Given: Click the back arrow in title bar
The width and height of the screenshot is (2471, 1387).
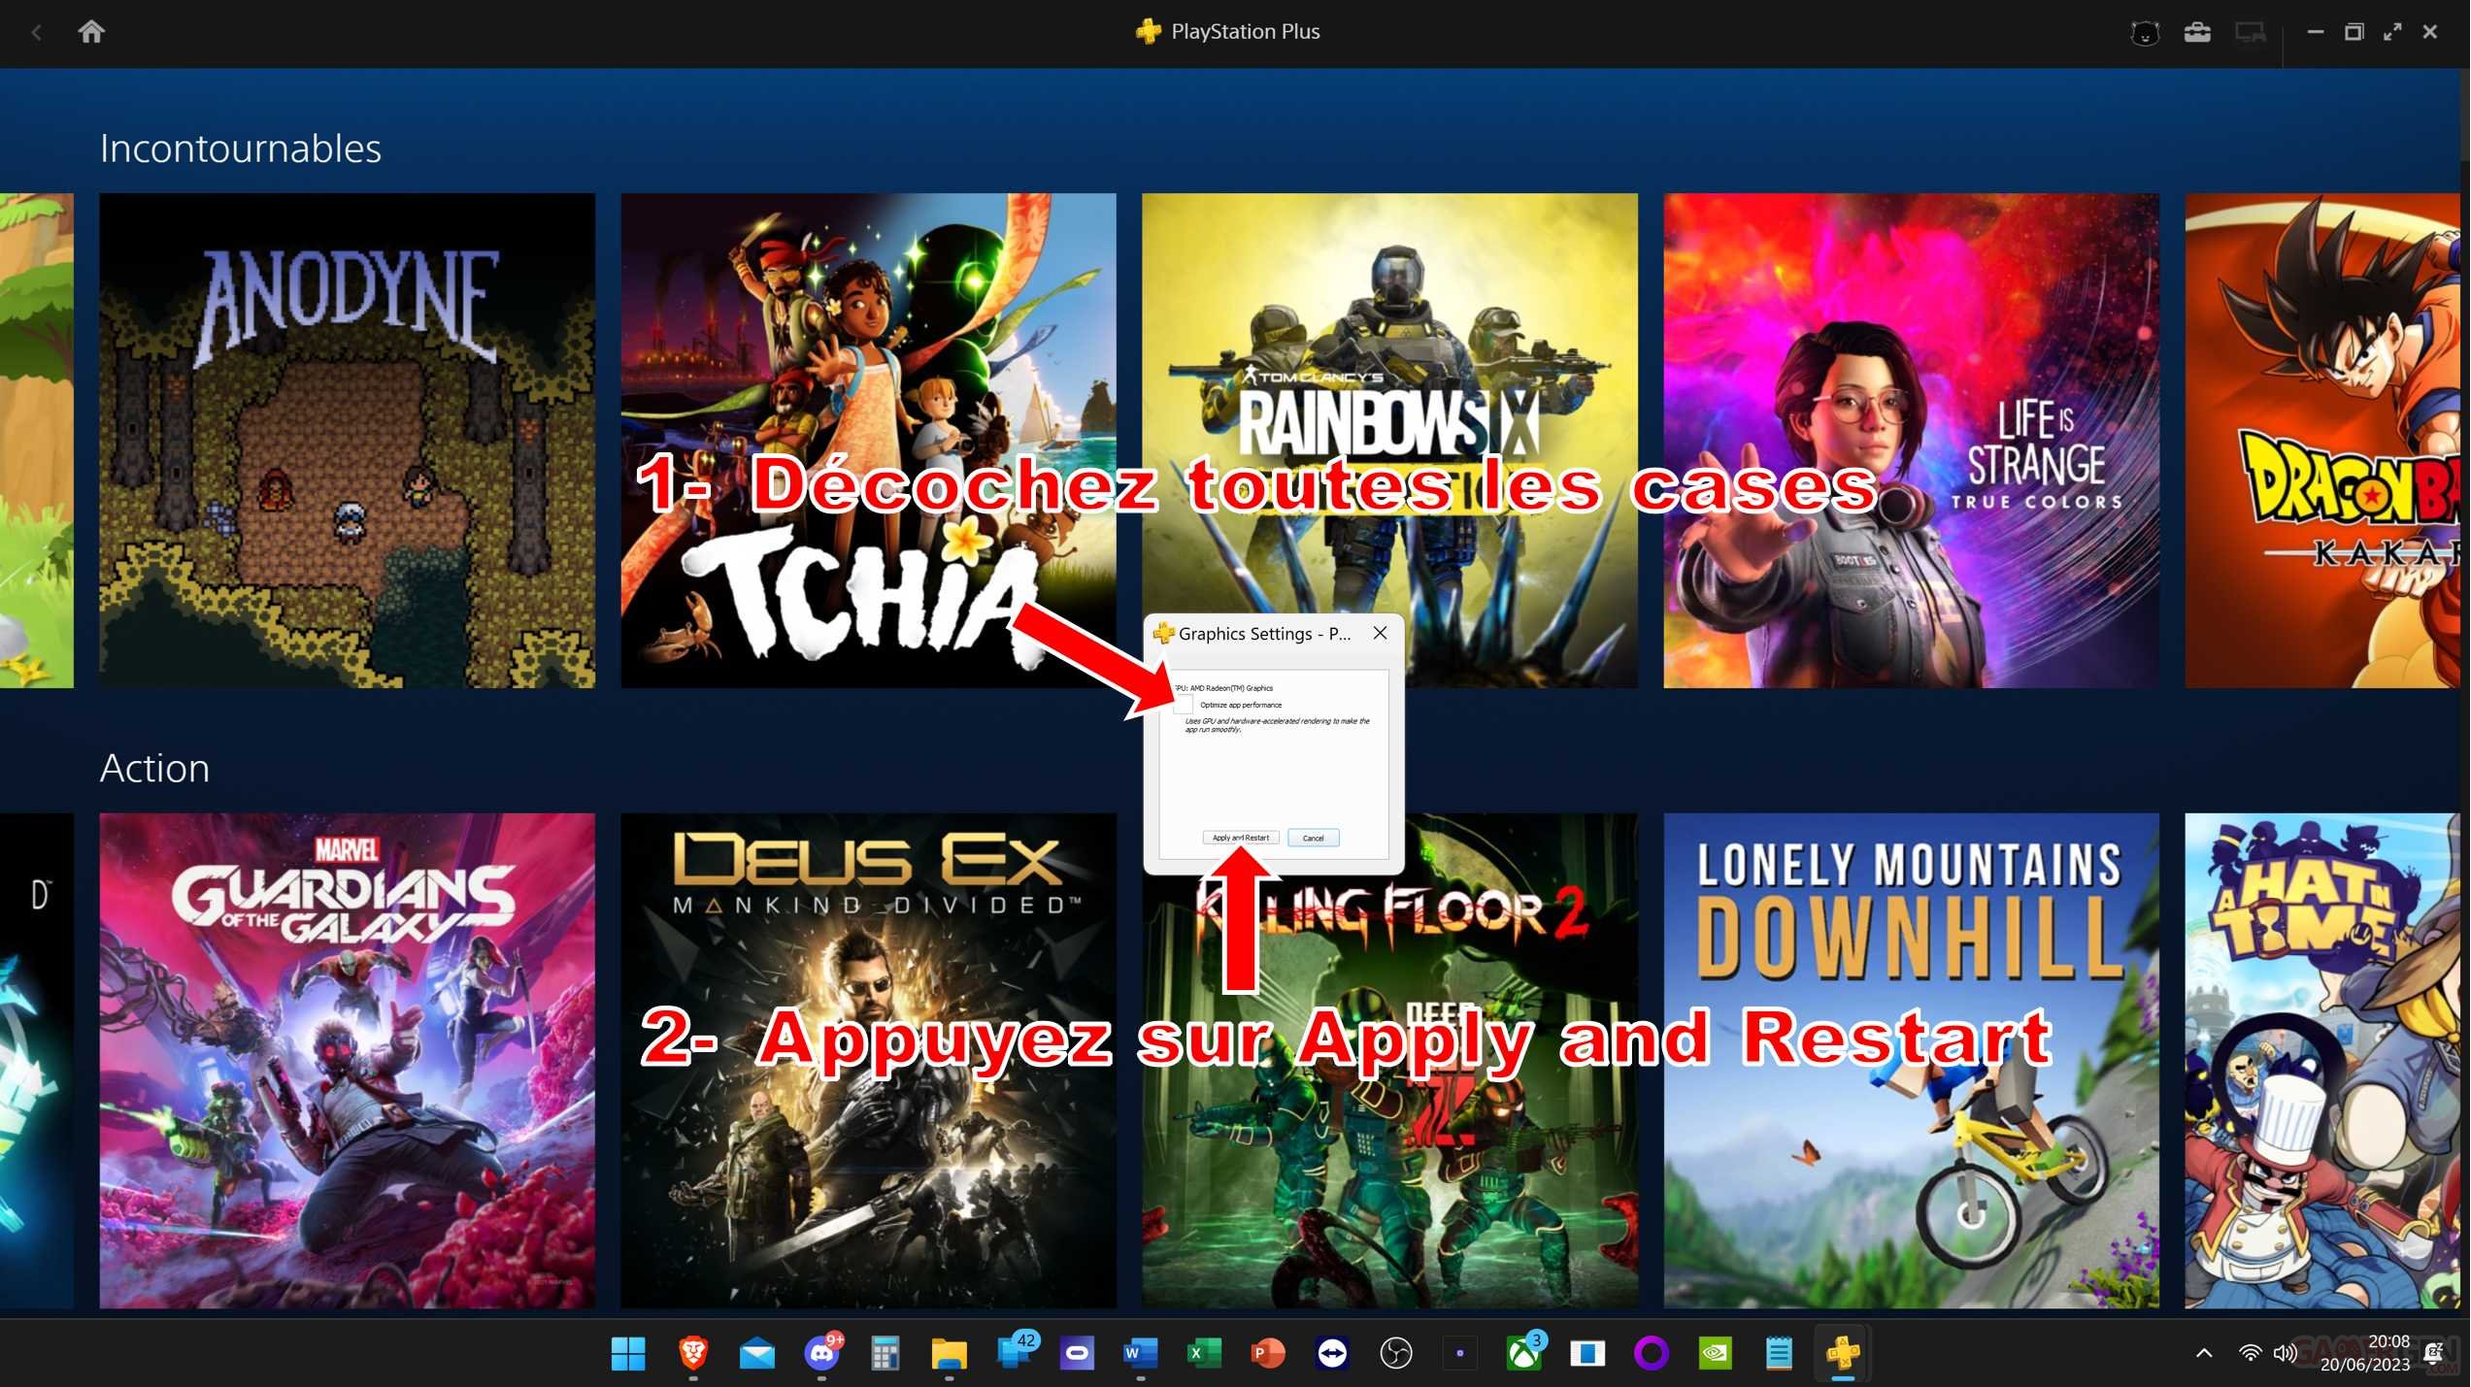Looking at the screenshot, I should click(37, 32).
